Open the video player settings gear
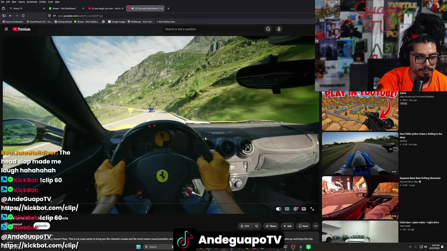This screenshot has width=447, height=251. click(x=295, y=209)
